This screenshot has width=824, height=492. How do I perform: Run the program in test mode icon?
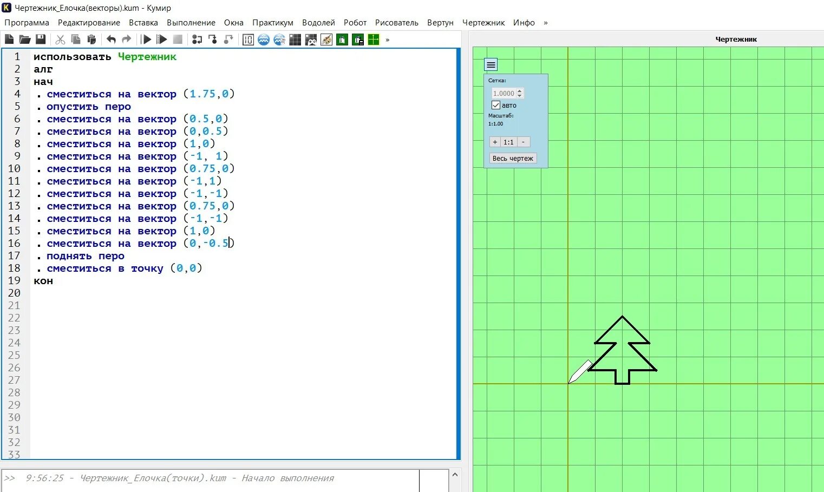pos(162,40)
